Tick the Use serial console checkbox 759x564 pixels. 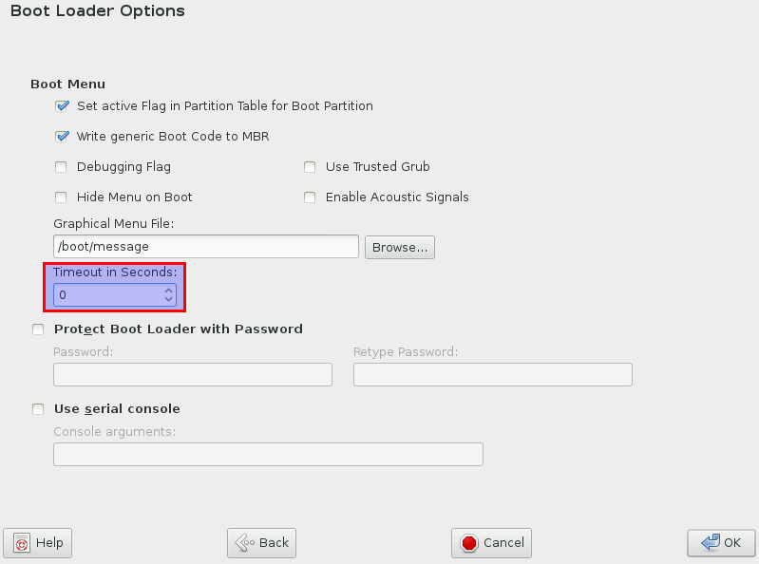click(x=38, y=409)
